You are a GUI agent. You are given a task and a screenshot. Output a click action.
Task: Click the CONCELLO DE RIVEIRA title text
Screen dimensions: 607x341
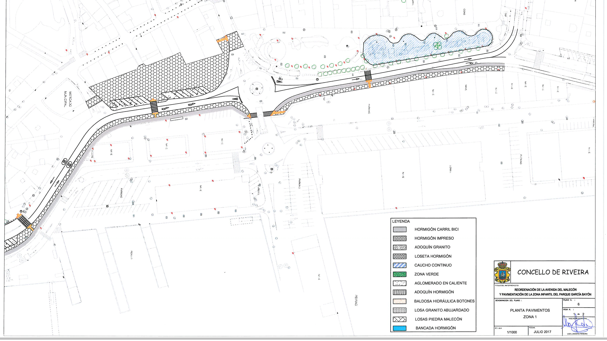tap(553, 272)
